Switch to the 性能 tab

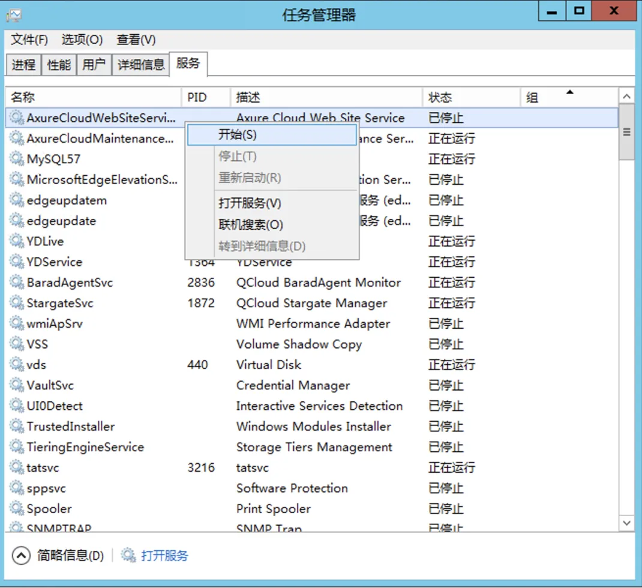(x=58, y=65)
